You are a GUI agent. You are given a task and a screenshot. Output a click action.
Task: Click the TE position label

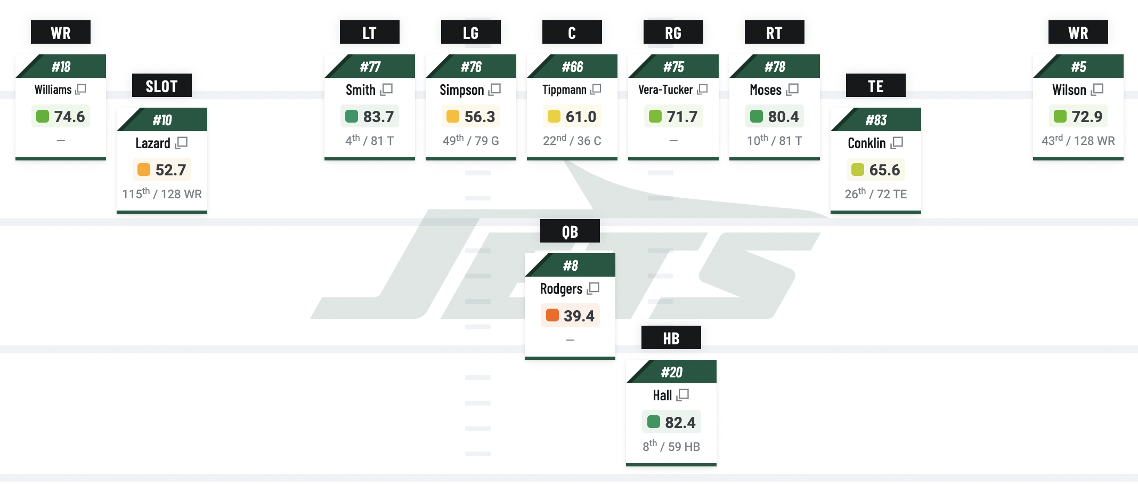pos(875,86)
